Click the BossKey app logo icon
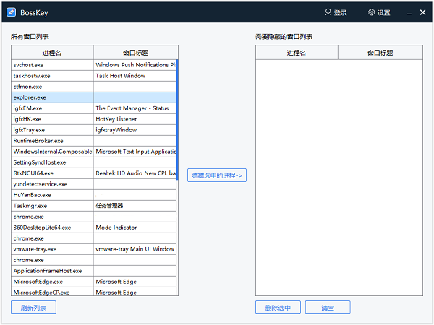 12,12
